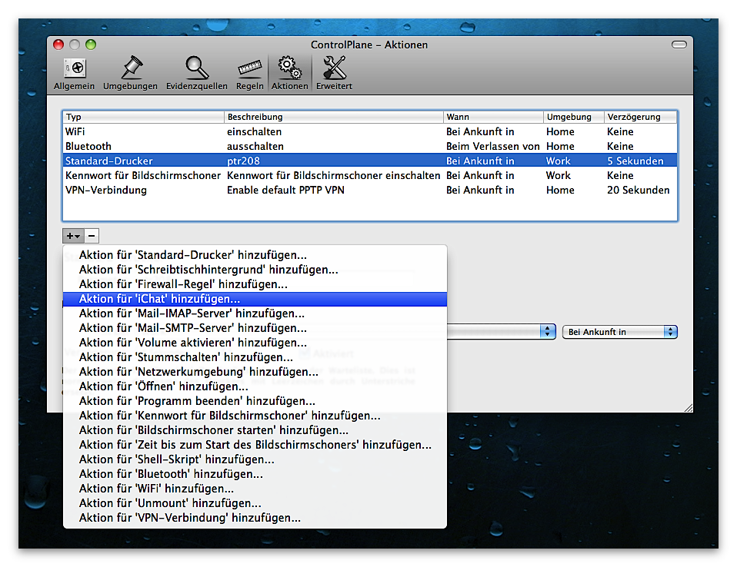
Task: Open the 'Bei Ankunft in' popup
Action: tap(619, 332)
